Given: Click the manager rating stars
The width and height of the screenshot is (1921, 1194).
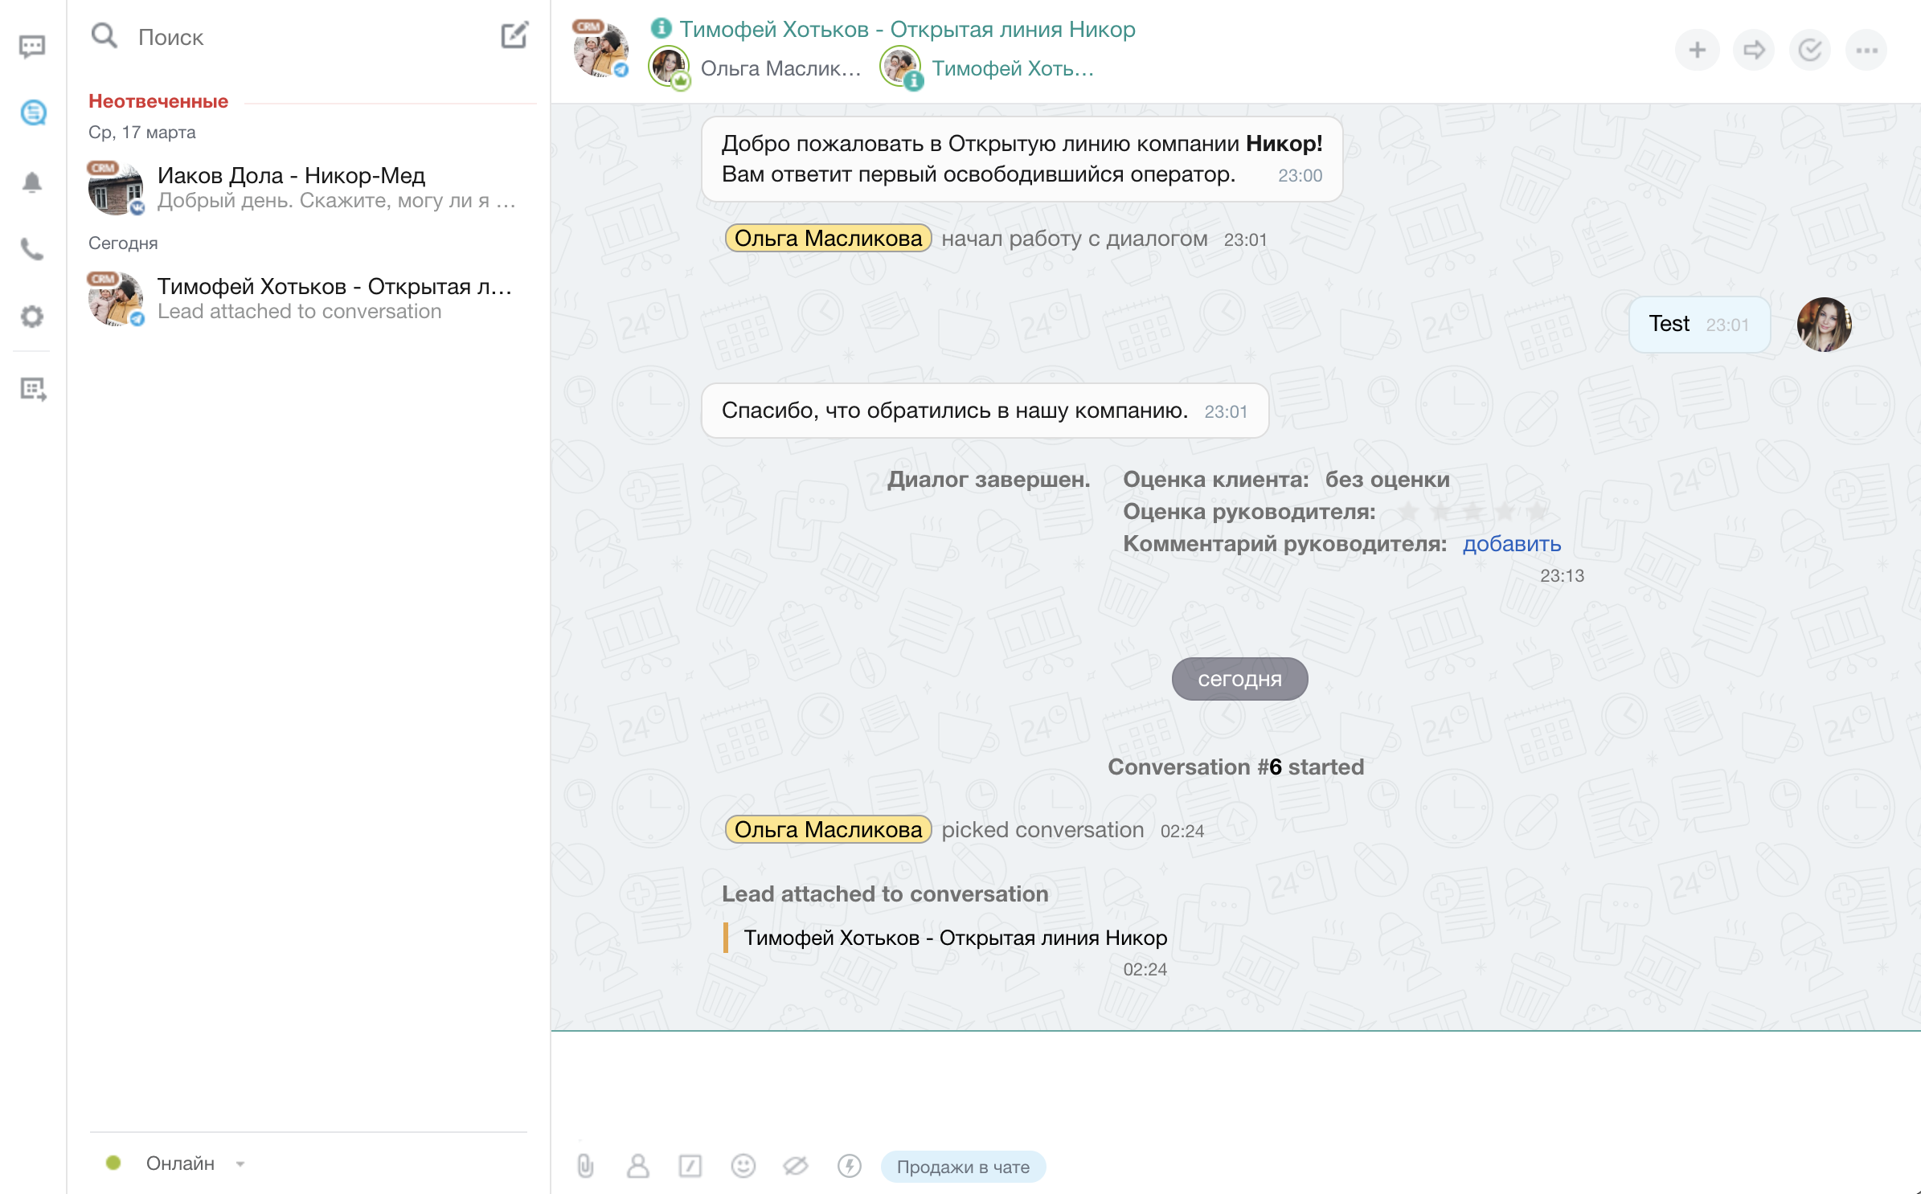Looking at the screenshot, I should pos(1472,512).
